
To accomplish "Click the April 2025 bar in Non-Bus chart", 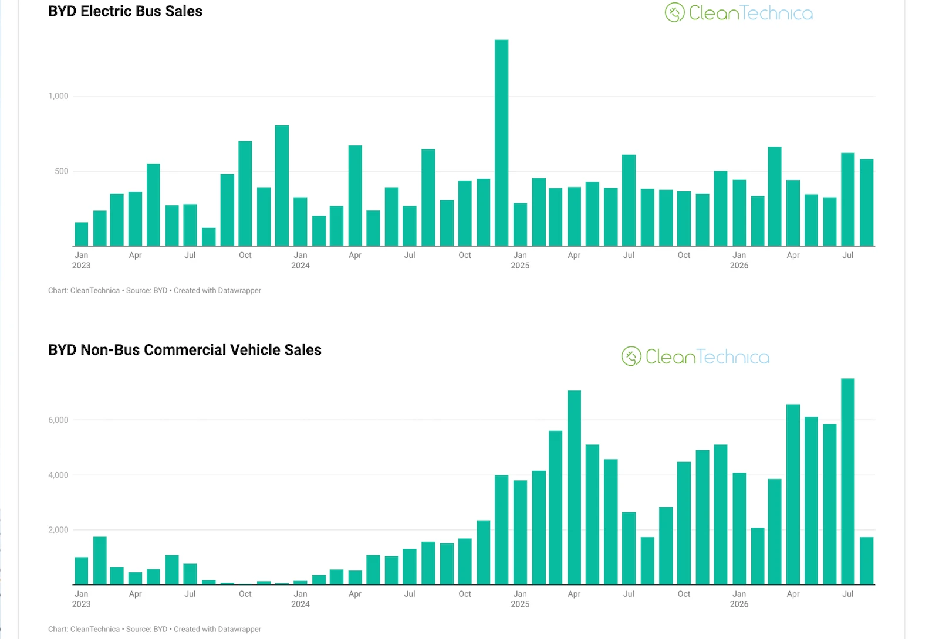I will 575,488.
